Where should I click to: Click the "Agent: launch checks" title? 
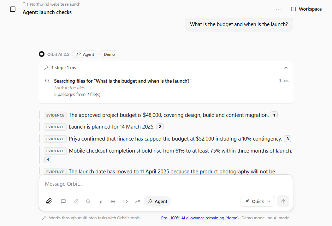(x=47, y=12)
